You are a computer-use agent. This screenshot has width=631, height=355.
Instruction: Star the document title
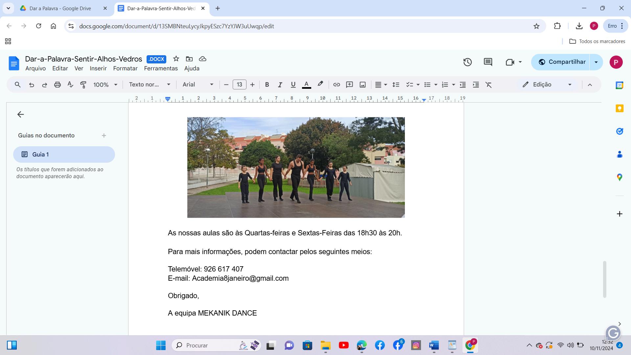tap(176, 59)
